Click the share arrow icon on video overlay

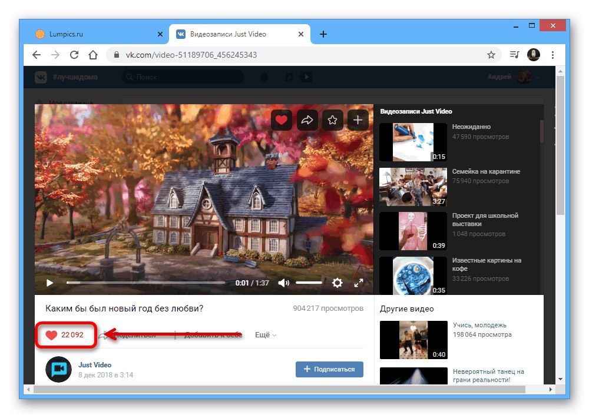coord(307,120)
